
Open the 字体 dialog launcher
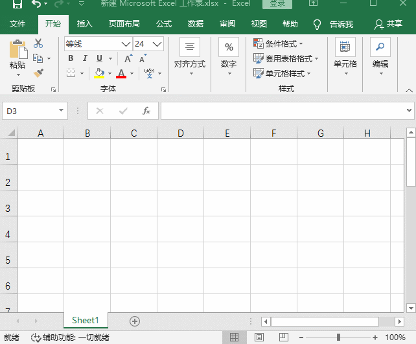pos(163,90)
